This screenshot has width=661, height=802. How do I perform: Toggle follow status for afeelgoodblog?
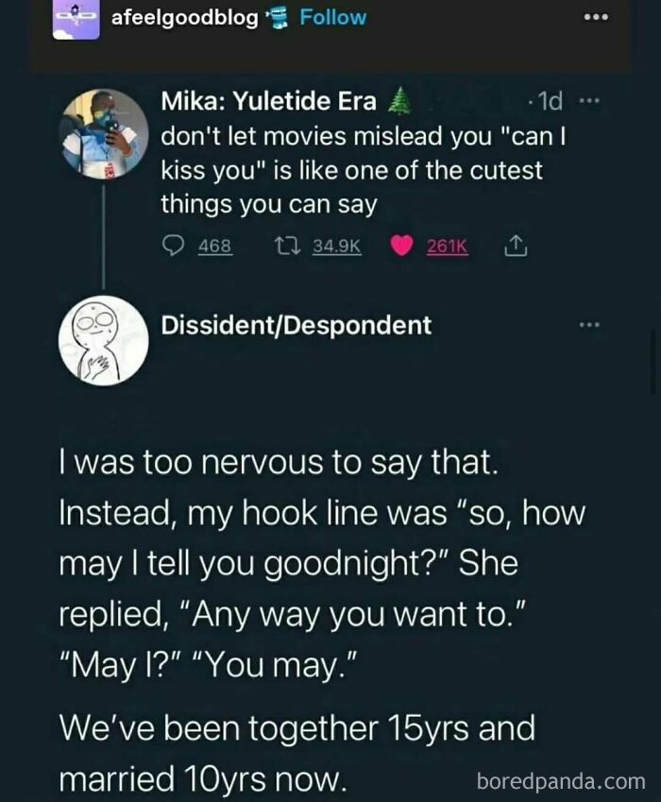pyautogui.click(x=331, y=16)
